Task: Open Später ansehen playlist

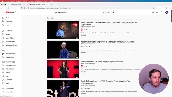Action: pos(10,41)
